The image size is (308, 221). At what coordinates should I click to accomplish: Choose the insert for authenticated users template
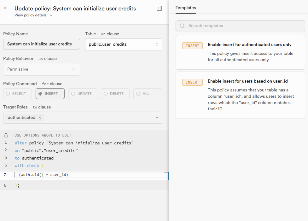pyautogui.click(x=240, y=52)
